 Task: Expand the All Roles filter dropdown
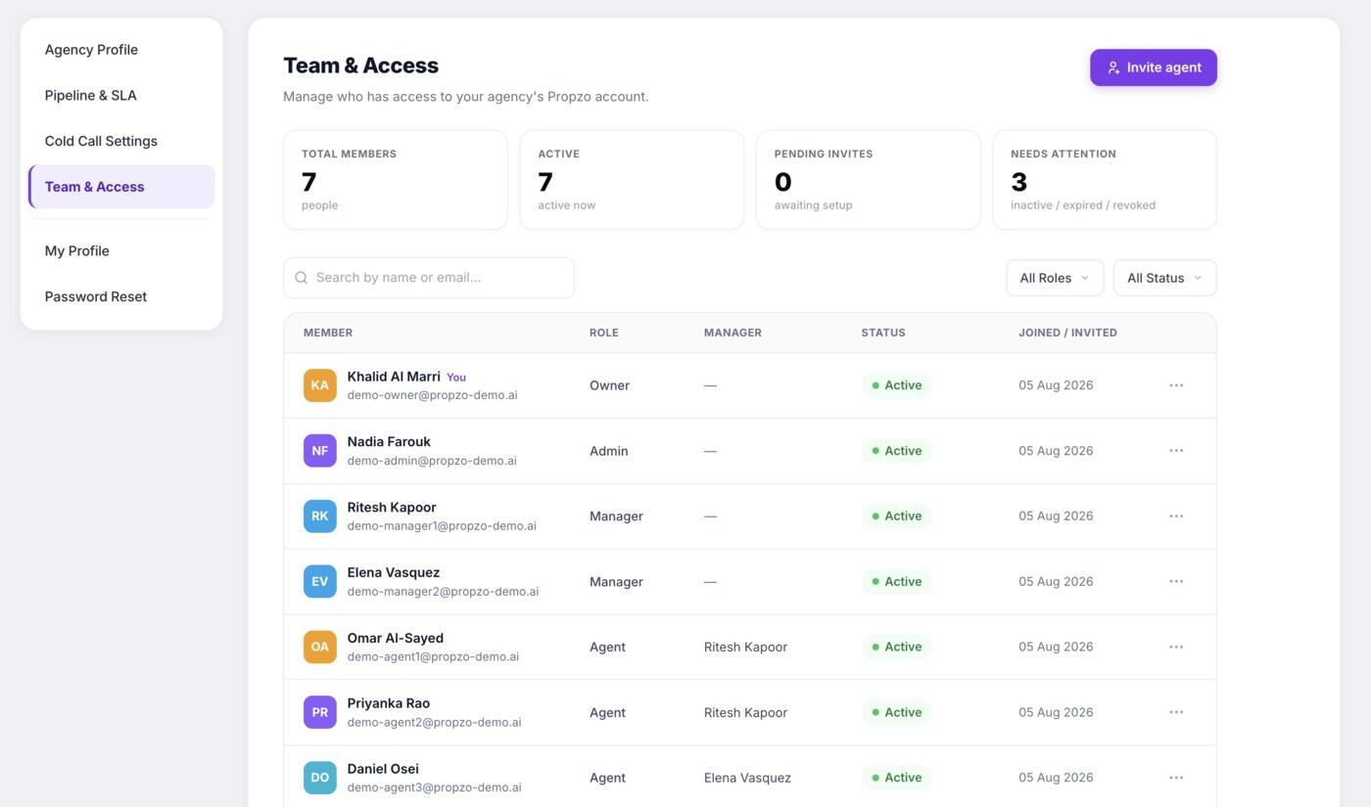coord(1055,278)
